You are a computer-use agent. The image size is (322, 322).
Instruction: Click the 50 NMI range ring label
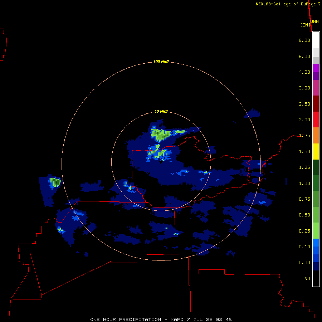(x=161, y=112)
